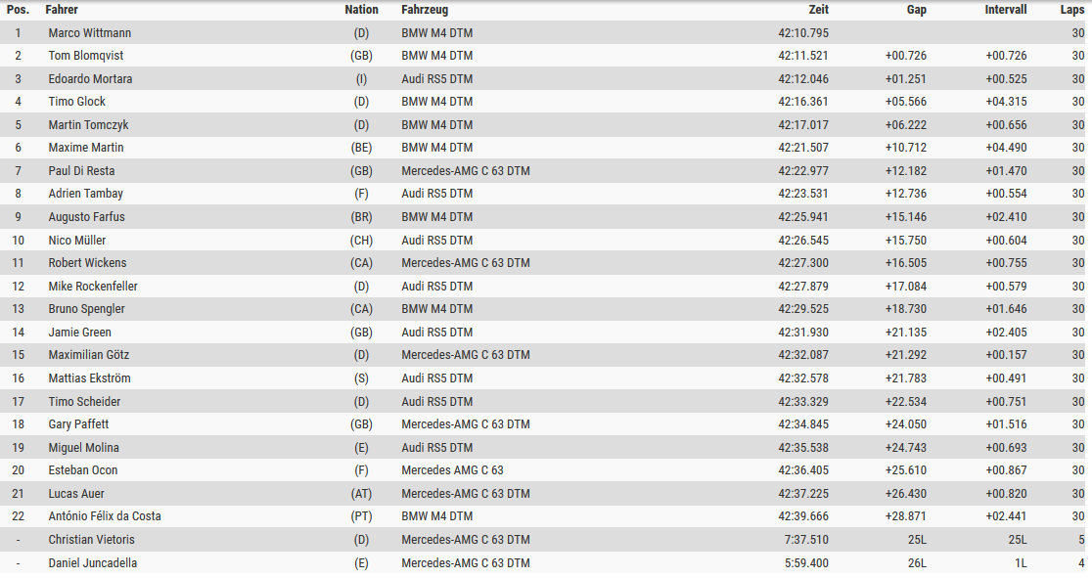Select Christian Vietoris's retired entry

click(546, 540)
